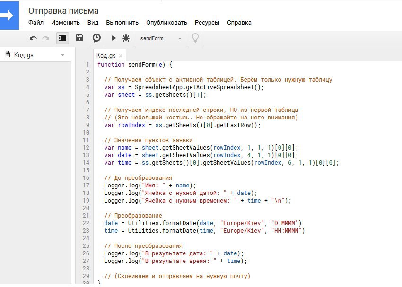Click the redo arrow icon
402x287 pixels.
pyautogui.click(x=46, y=38)
